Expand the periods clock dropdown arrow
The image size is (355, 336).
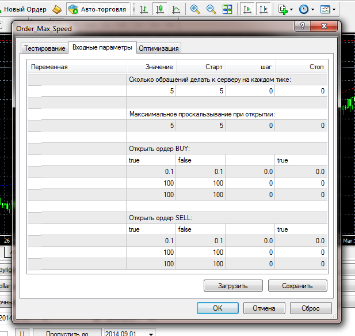(312, 10)
